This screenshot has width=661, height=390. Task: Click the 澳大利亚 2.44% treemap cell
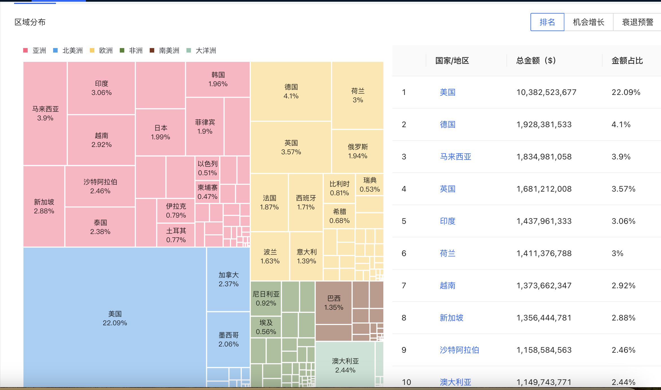pyautogui.click(x=345, y=365)
